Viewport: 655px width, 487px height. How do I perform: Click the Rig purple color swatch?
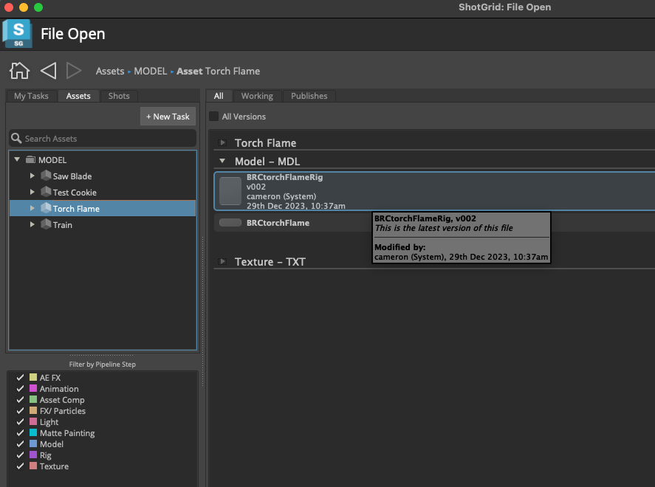click(x=32, y=455)
